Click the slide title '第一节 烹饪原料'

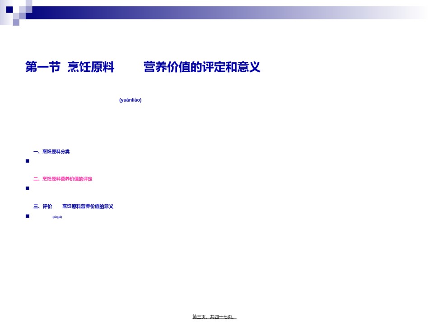point(70,67)
